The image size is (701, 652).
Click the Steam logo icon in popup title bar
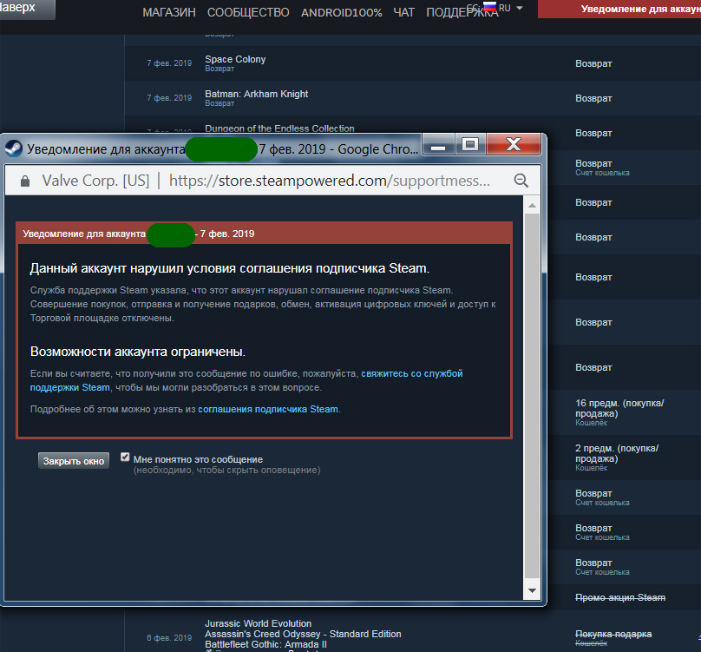click(13, 148)
